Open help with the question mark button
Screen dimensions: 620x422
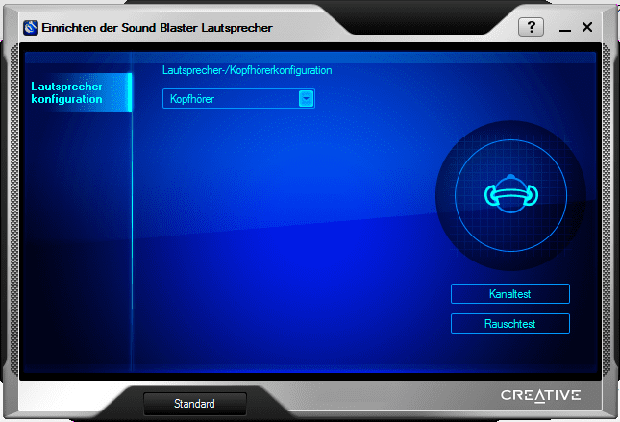pyautogui.click(x=531, y=27)
